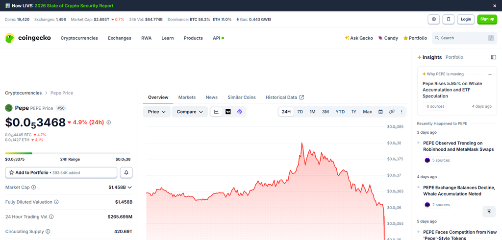
Task: Switch to the Similar Coins tab
Action: 242,97
